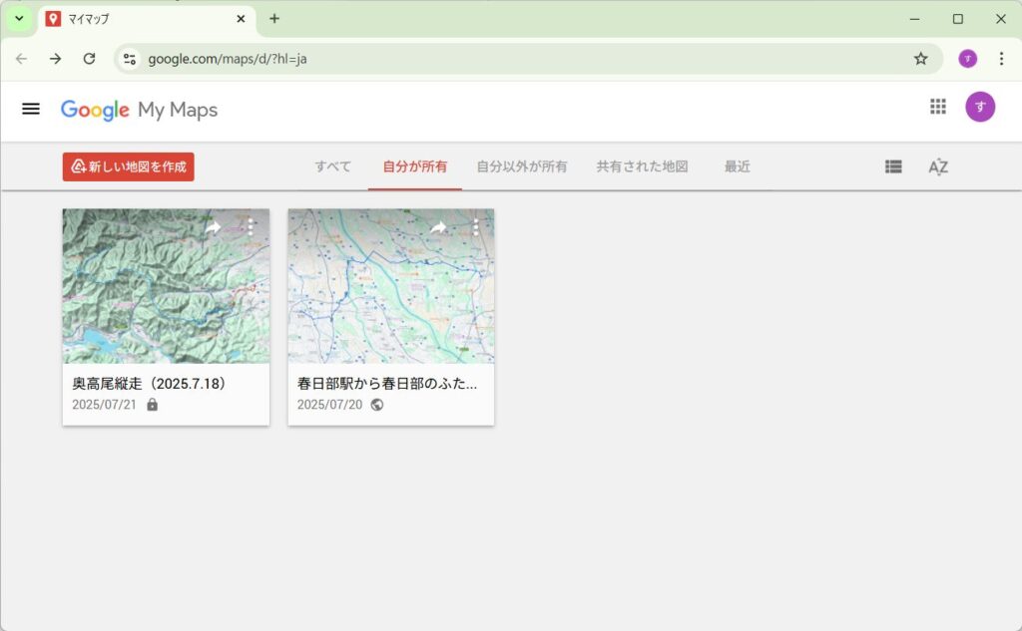
Task: Click the Google My Maps logo
Action: [139, 110]
